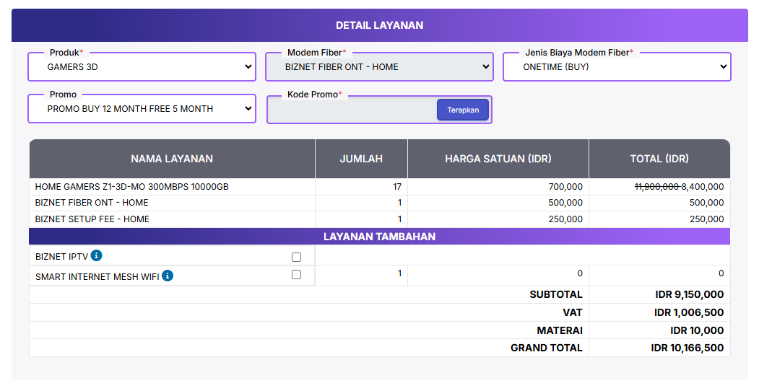
Task: Select the DETAIL LAYANAN title banner
Action: [380, 25]
